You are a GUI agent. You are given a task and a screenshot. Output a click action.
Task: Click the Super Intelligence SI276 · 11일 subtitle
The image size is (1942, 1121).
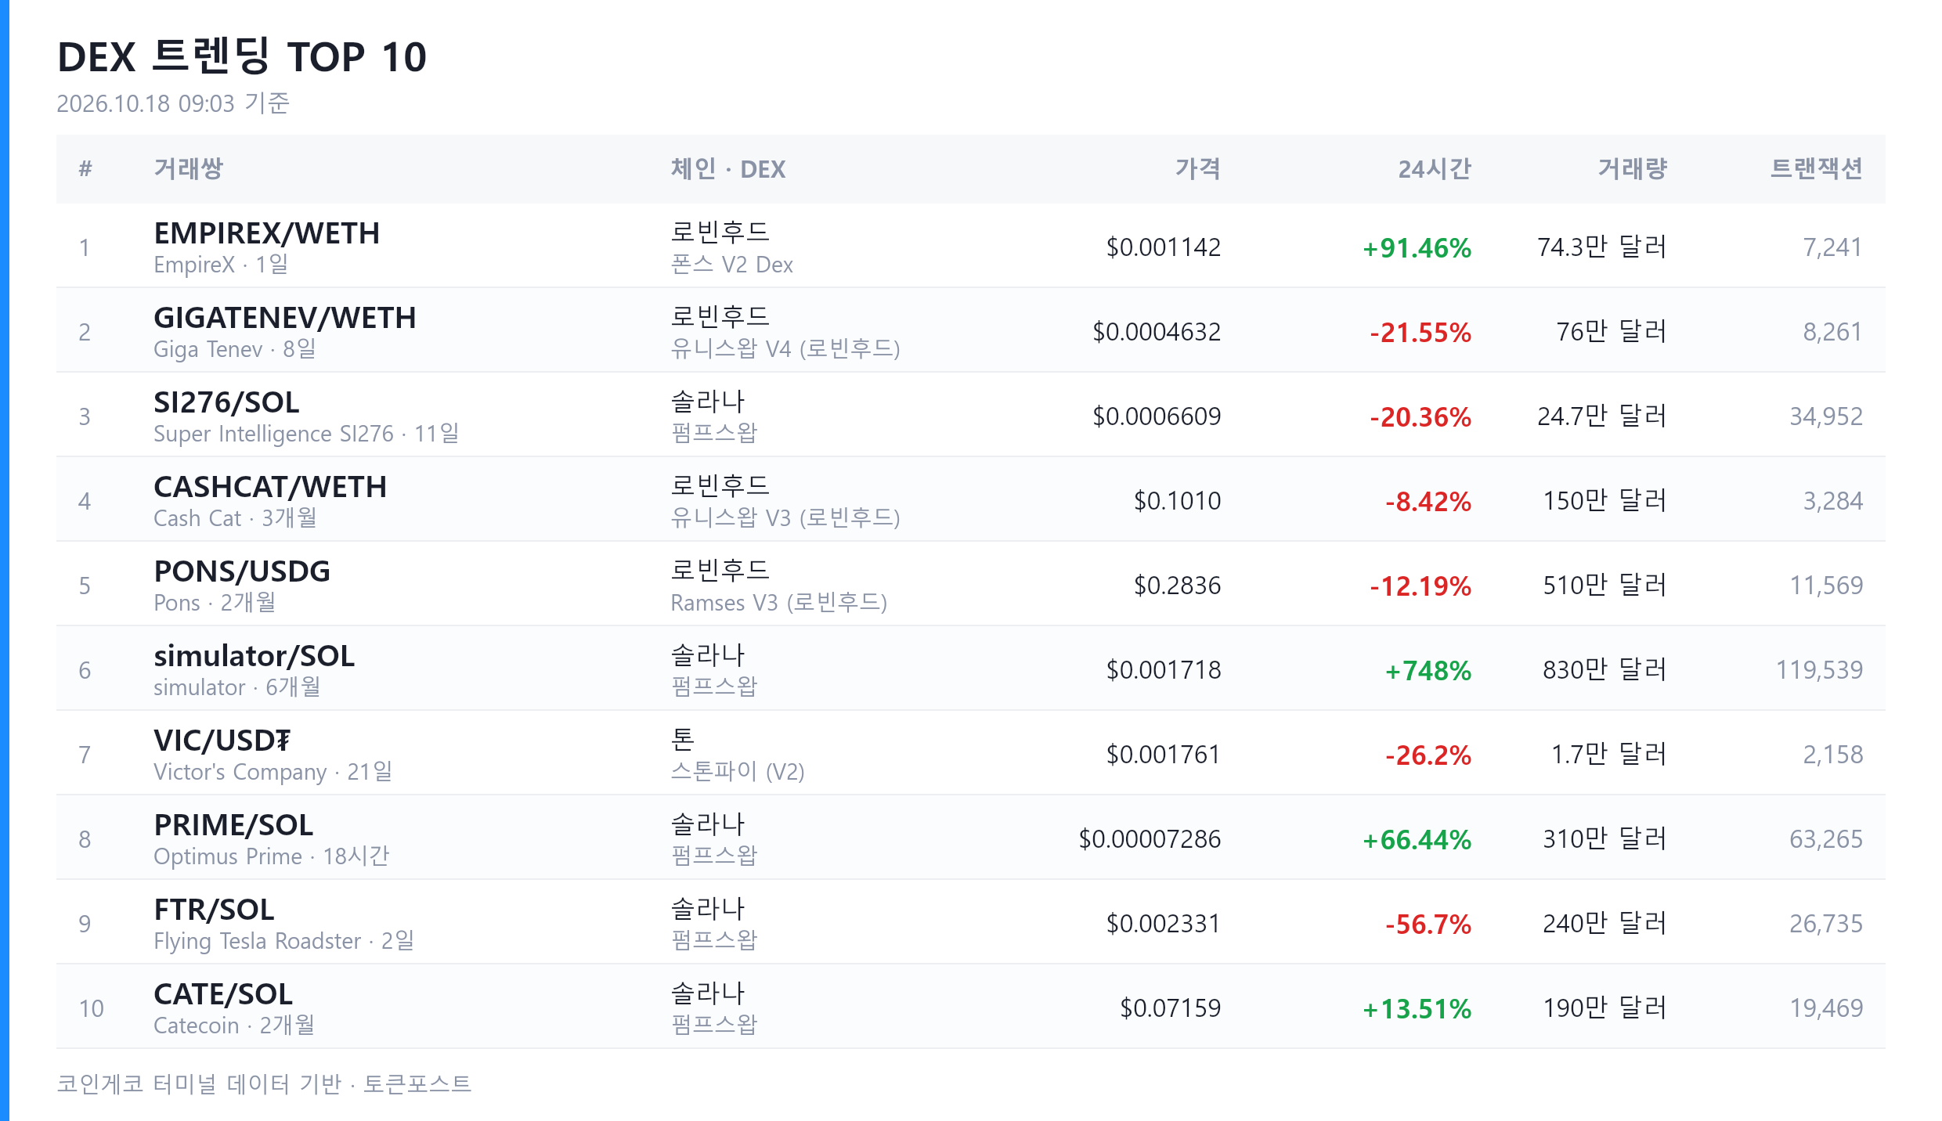coord(306,434)
